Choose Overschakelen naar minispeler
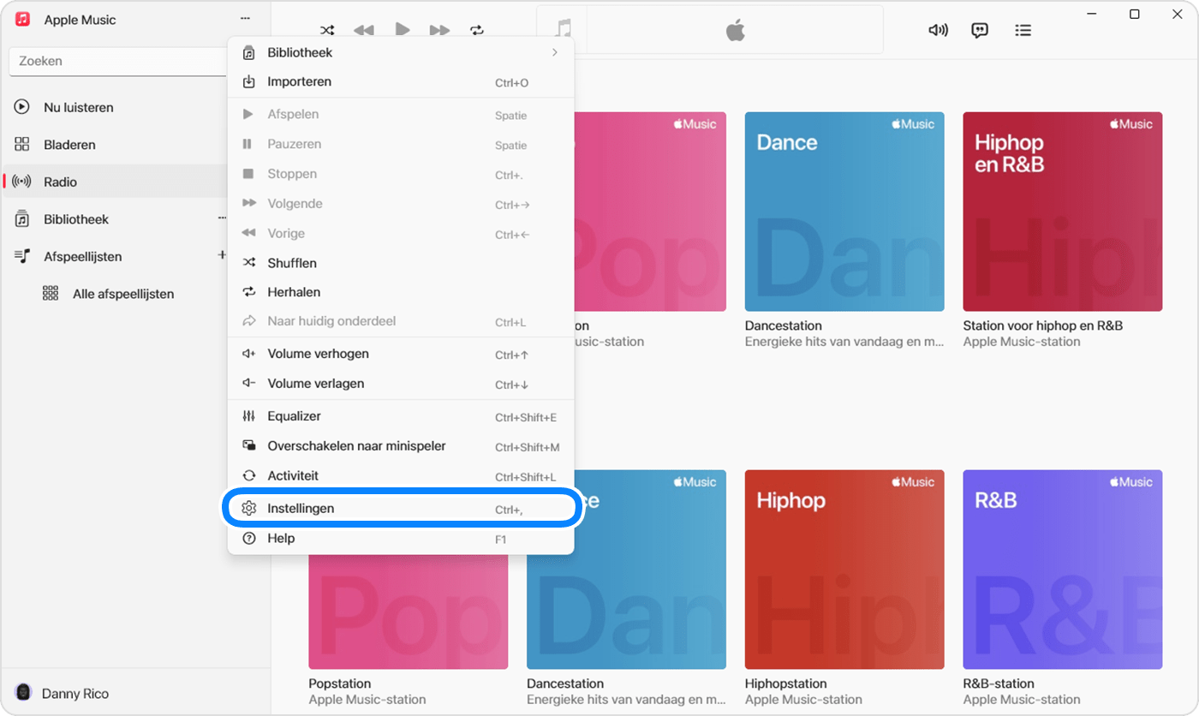This screenshot has width=1199, height=716. pyautogui.click(x=401, y=446)
